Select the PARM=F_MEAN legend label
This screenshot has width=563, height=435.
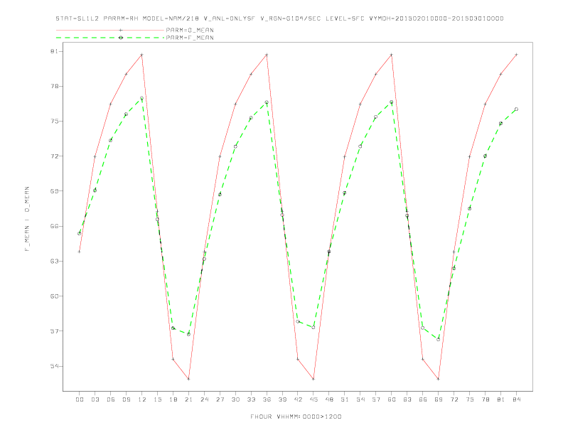[x=190, y=38]
